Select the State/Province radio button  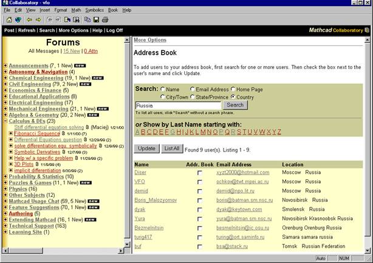(x=192, y=97)
